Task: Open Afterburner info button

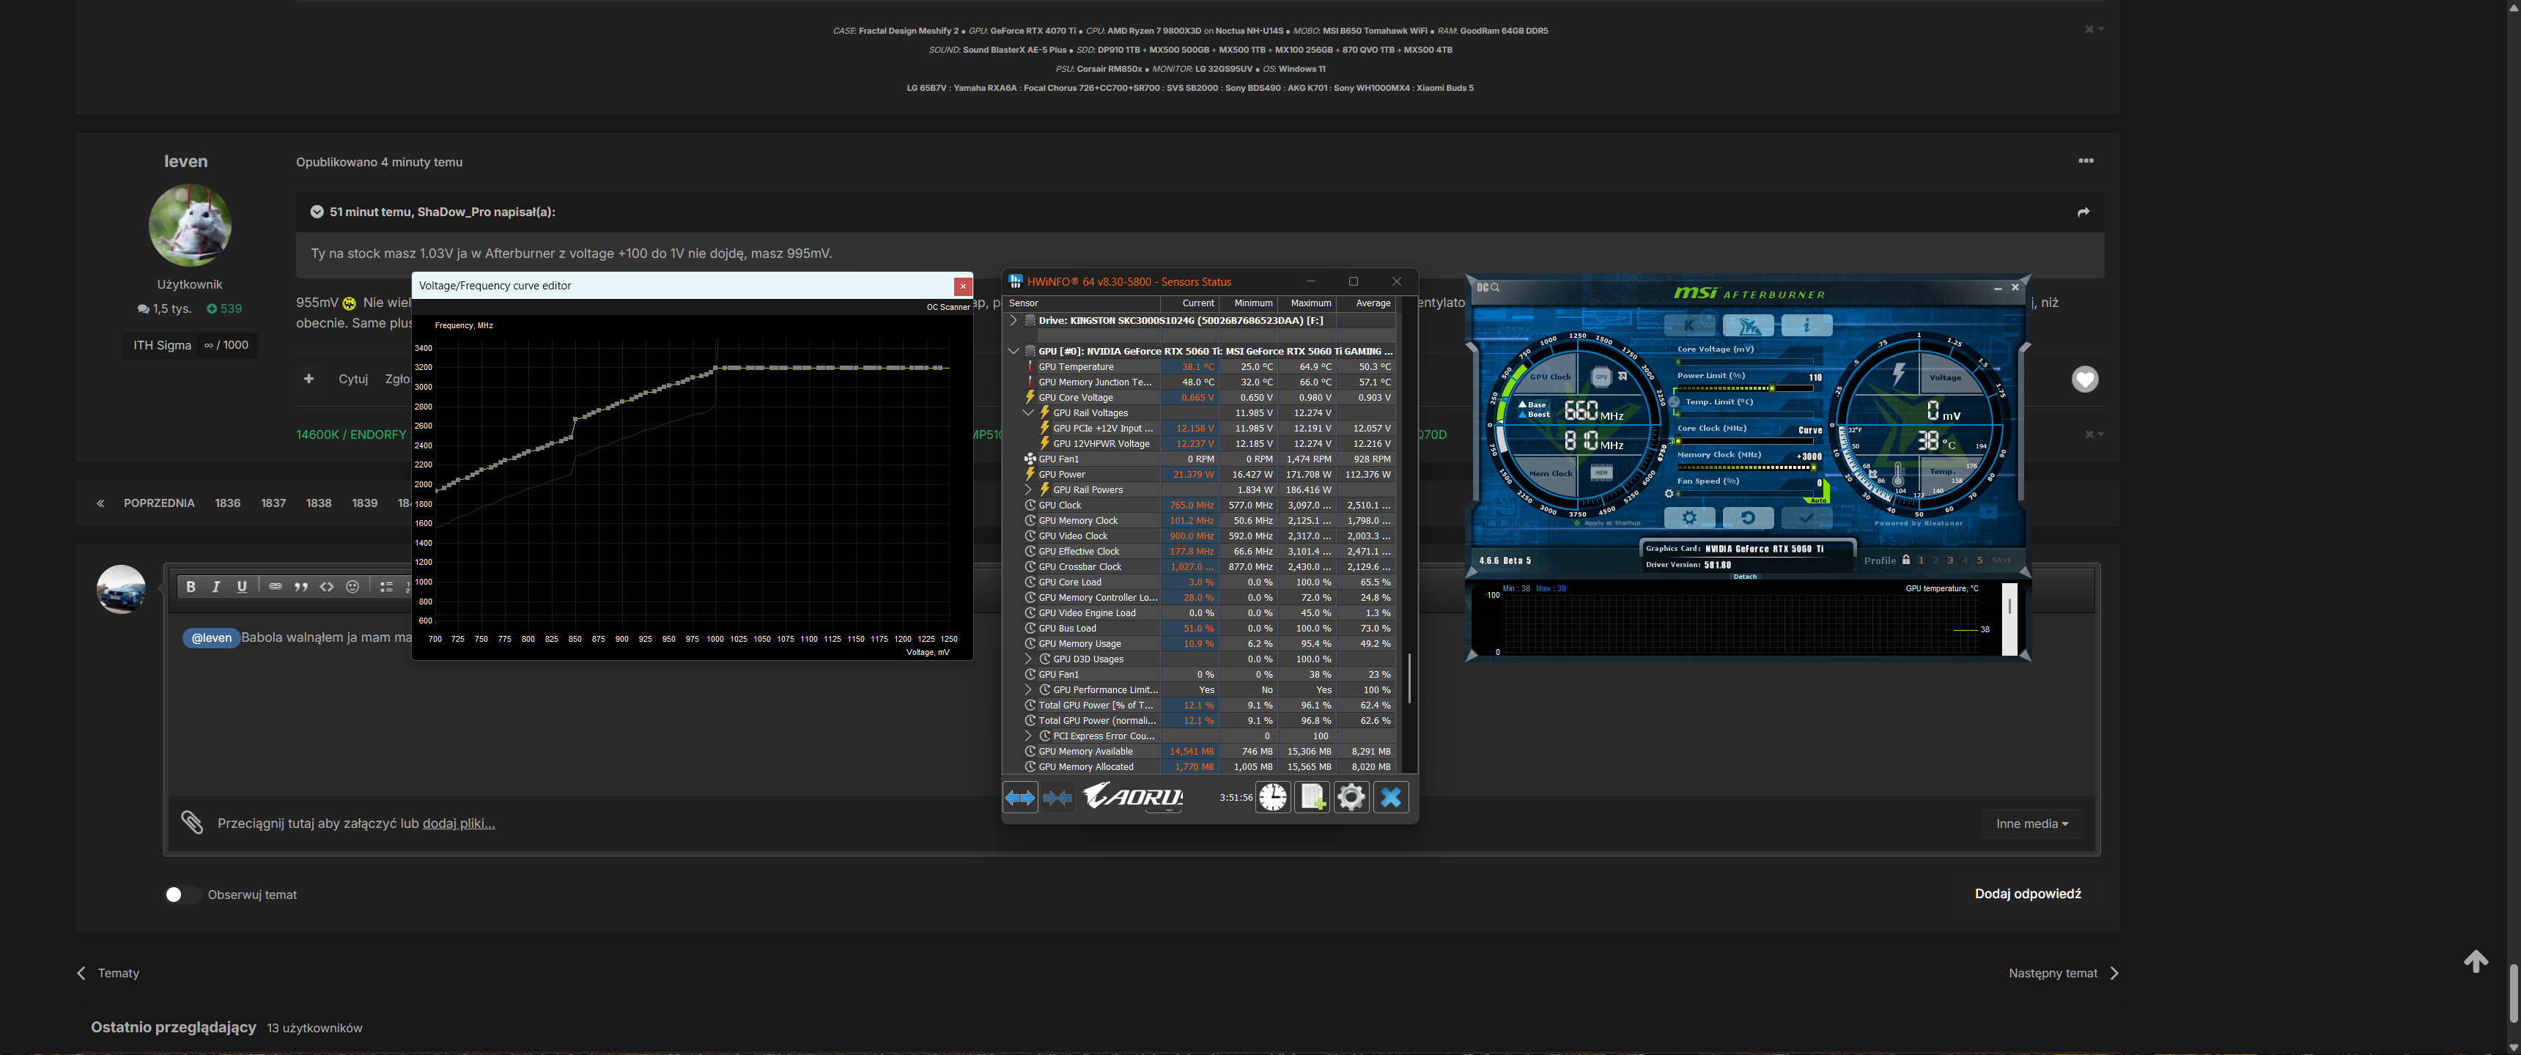Action: [1806, 325]
